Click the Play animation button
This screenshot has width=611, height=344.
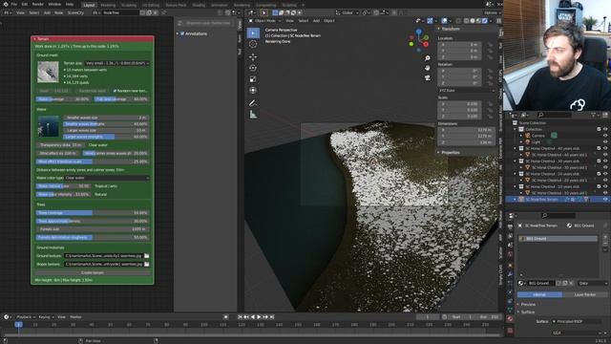click(x=259, y=317)
